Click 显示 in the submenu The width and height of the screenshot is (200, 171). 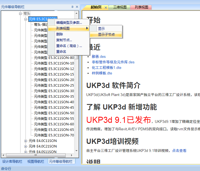(x=106, y=29)
